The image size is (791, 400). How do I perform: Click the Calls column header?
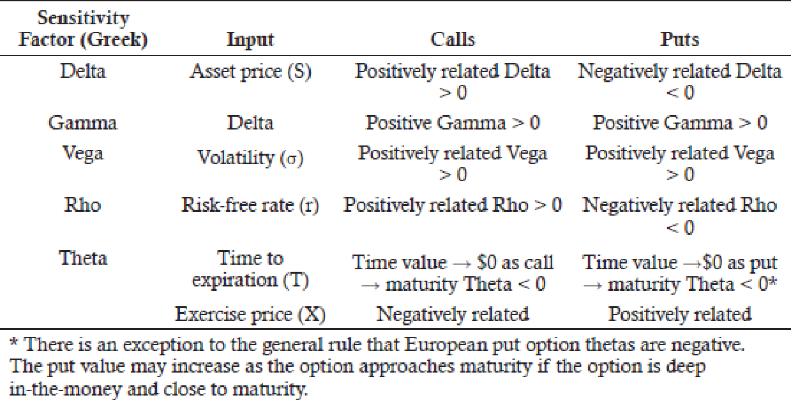[x=453, y=40]
